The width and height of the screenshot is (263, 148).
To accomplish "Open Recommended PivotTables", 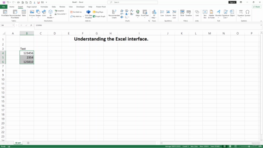I will pos(15,14).
